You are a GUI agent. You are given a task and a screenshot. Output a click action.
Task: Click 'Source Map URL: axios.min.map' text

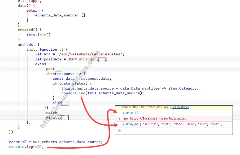click(x=145, y=107)
